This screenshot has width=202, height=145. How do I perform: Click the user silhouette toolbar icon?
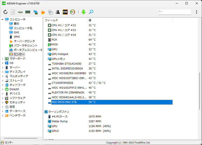(x=58, y=12)
